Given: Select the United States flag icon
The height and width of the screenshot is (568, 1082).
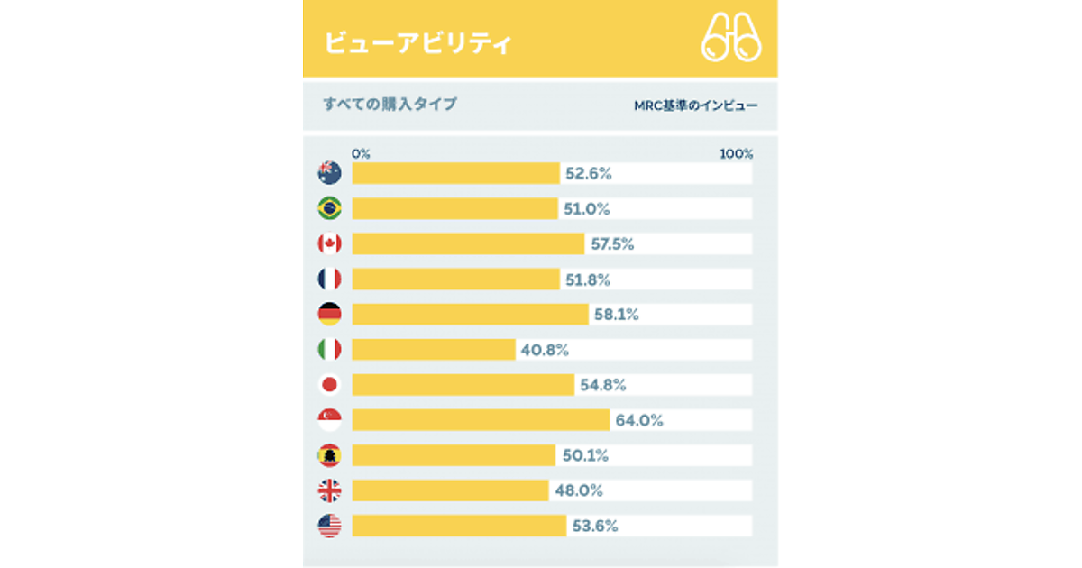Looking at the screenshot, I should click(329, 526).
